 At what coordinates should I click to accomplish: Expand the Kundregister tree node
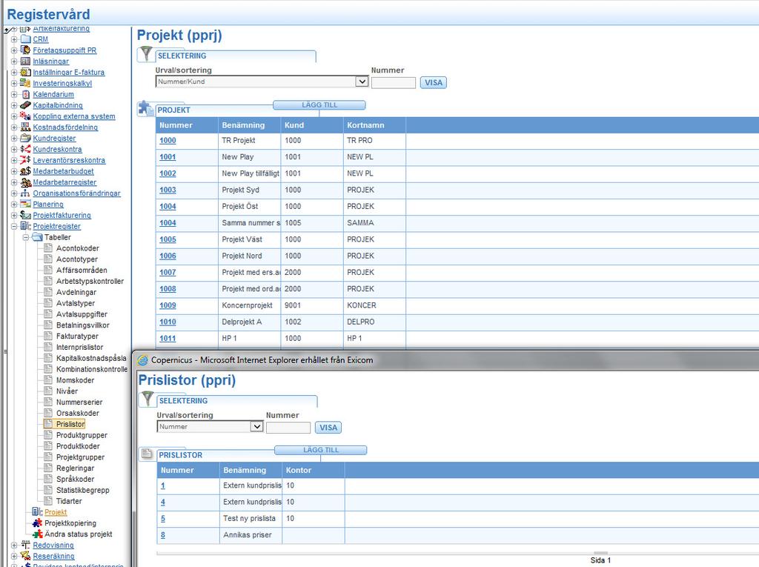coord(14,138)
